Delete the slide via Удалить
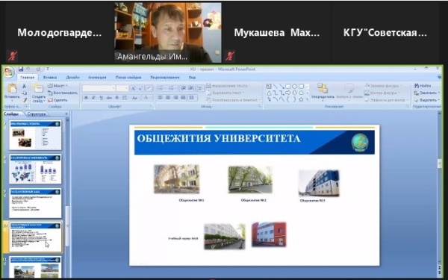Image resolution: width=448 pixels, height=280 pixels. click(57, 100)
